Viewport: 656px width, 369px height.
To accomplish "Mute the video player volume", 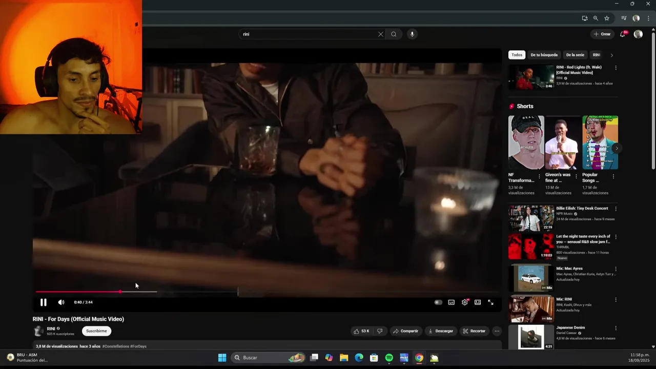I will pyautogui.click(x=61, y=302).
